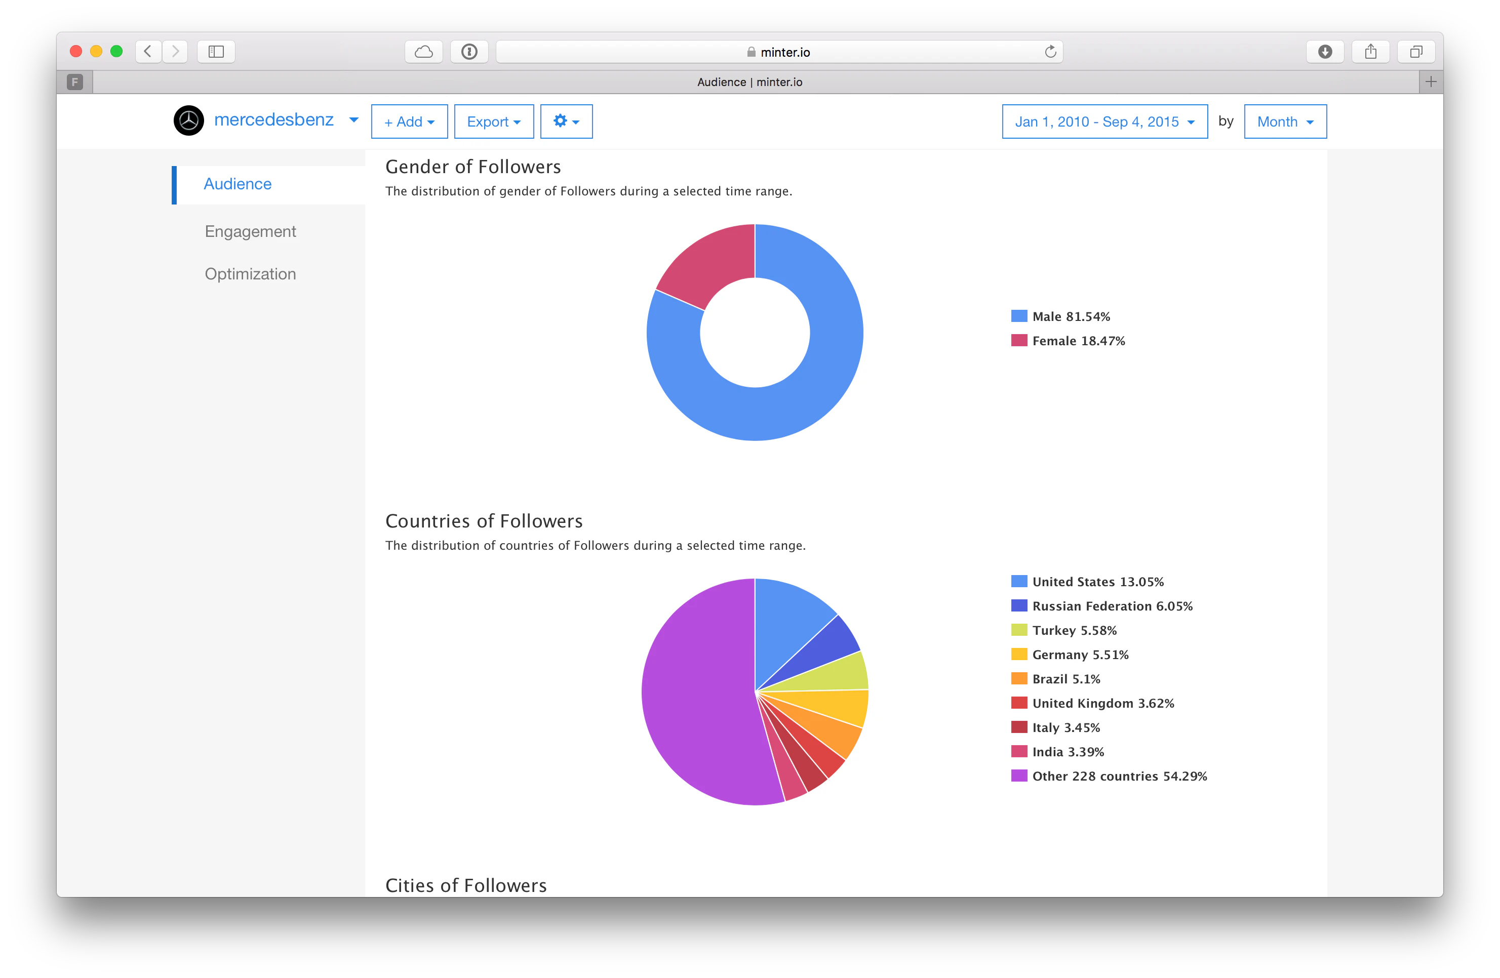Toggle the Safari sidebar icon

(216, 52)
